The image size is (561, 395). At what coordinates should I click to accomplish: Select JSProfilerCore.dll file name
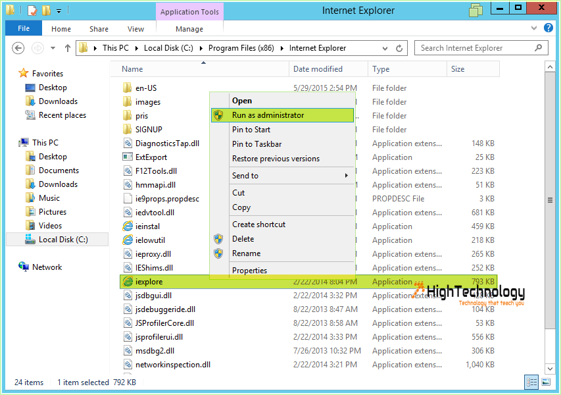164,323
